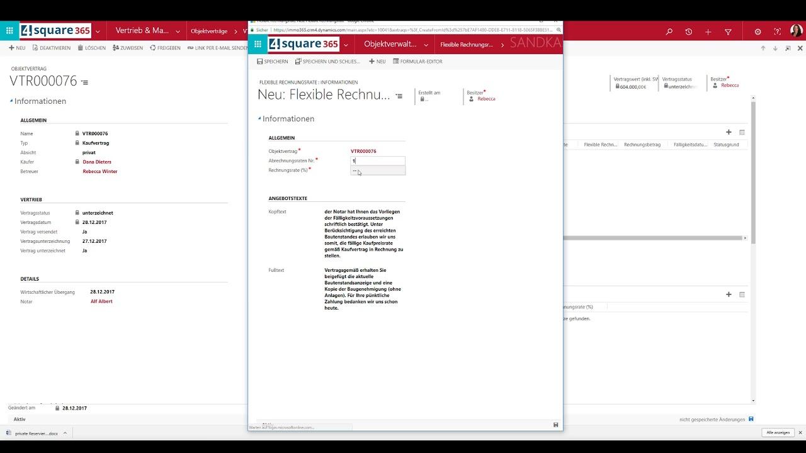Click the help question mark icon
Screen dimensions: 806x453
click(777, 31)
